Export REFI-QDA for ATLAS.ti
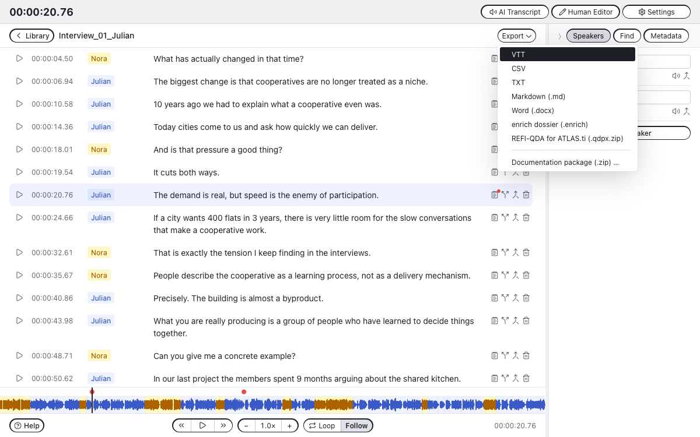 pyautogui.click(x=567, y=138)
